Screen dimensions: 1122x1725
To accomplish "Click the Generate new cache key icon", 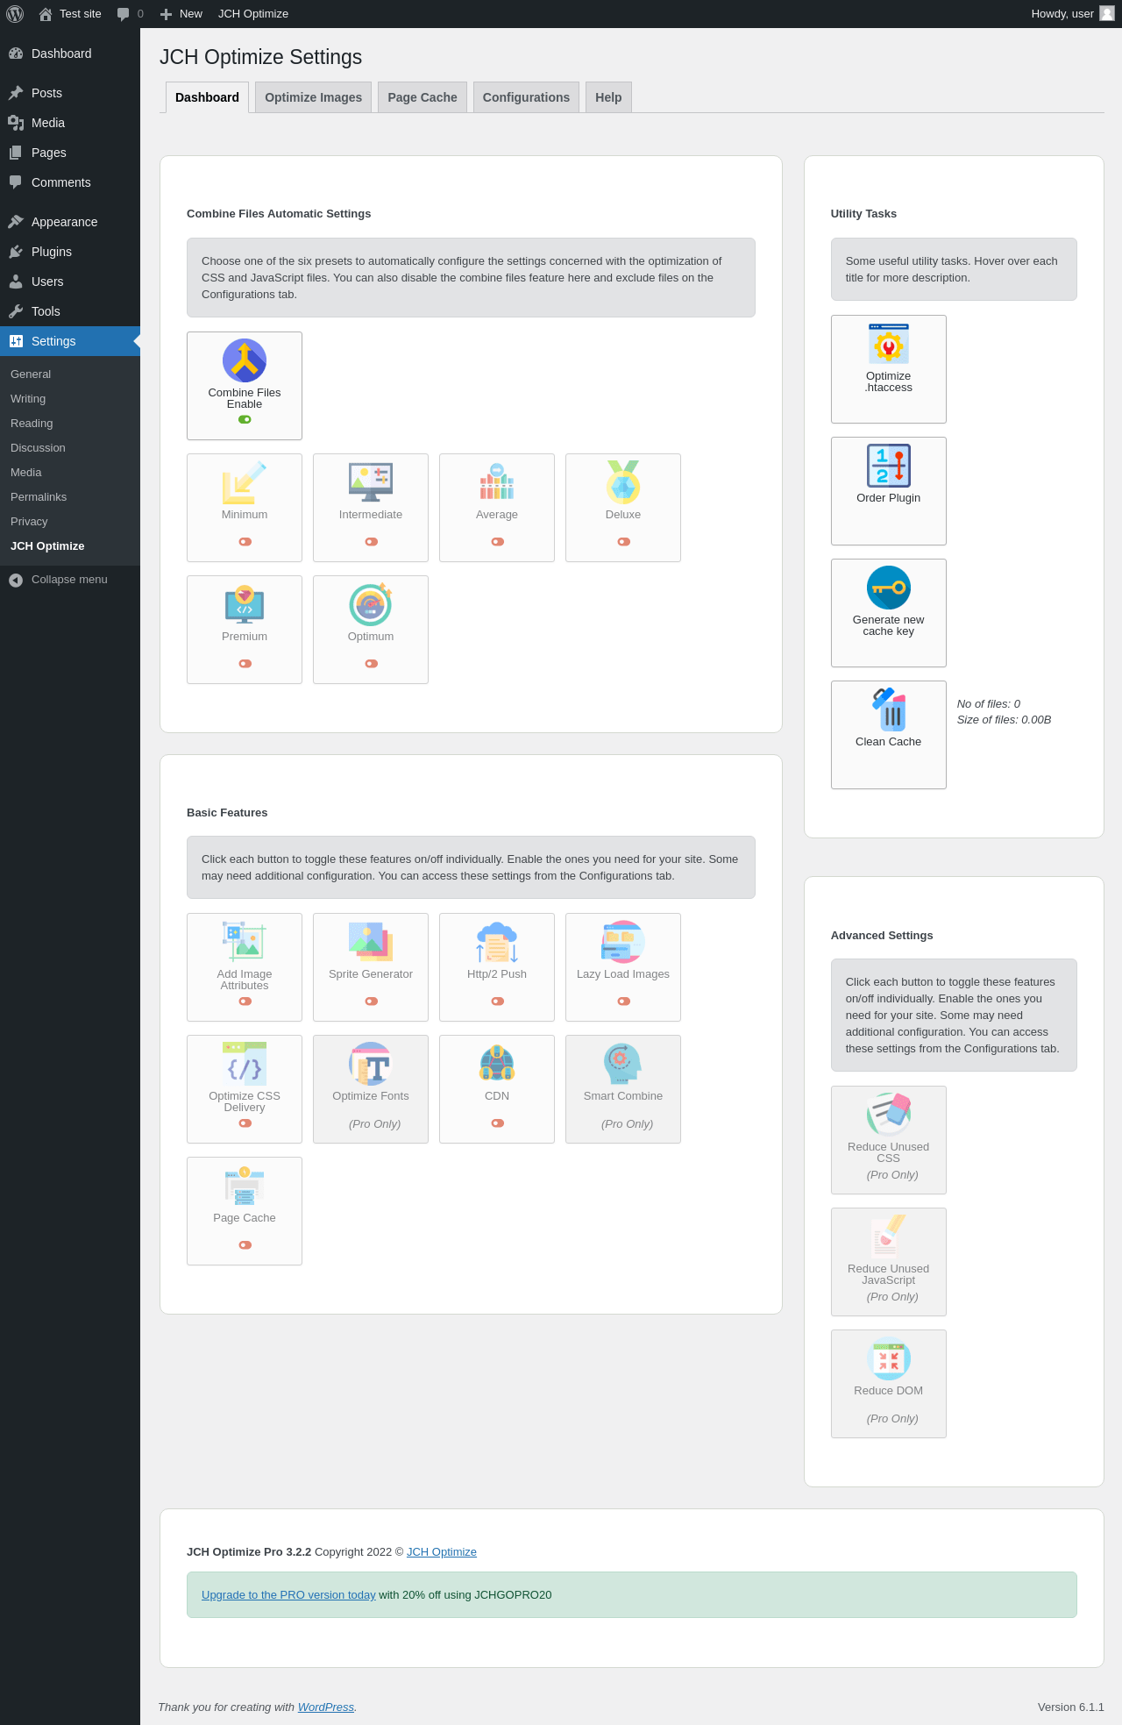I will (x=889, y=588).
